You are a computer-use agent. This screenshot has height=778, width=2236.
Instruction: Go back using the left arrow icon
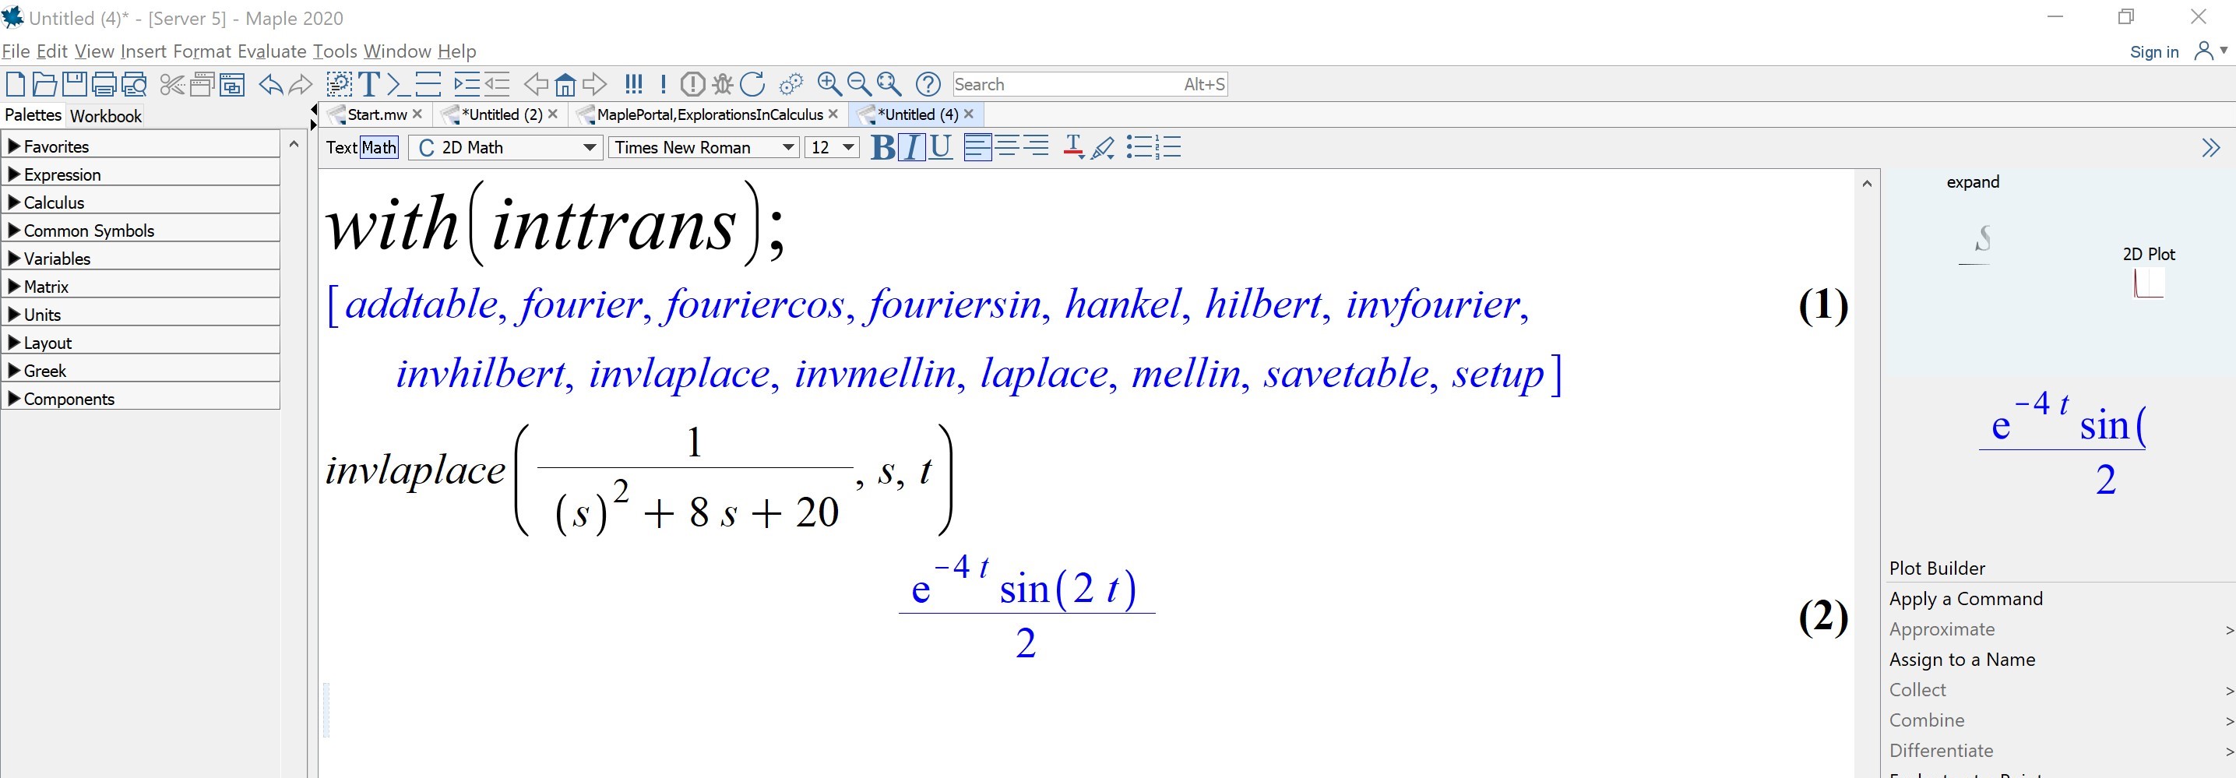pyautogui.click(x=536, y=84)
